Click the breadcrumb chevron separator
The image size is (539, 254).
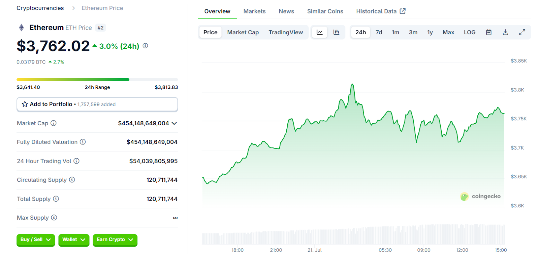tap(73, 8)
